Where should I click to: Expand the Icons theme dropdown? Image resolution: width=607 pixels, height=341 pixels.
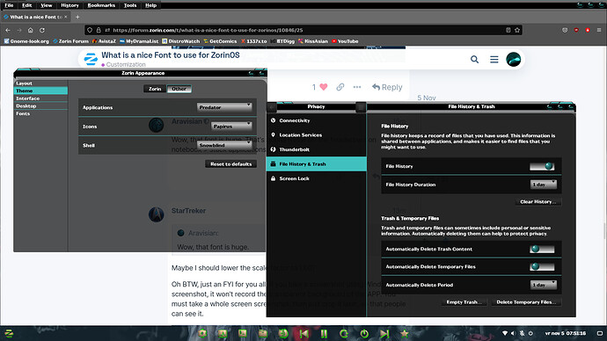tap(231, 126)
